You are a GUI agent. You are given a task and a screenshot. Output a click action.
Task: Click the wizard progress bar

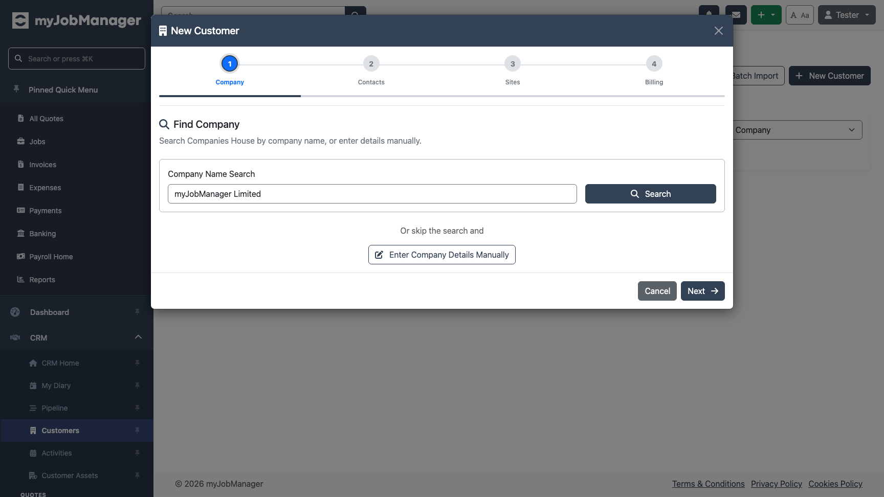click(x=442, y=96)
